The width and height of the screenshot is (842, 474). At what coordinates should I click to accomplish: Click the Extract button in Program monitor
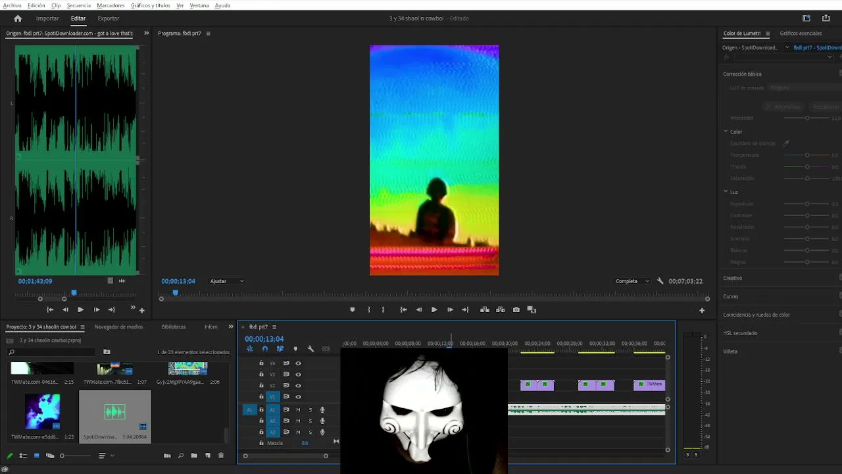click(x=501, y=309)
